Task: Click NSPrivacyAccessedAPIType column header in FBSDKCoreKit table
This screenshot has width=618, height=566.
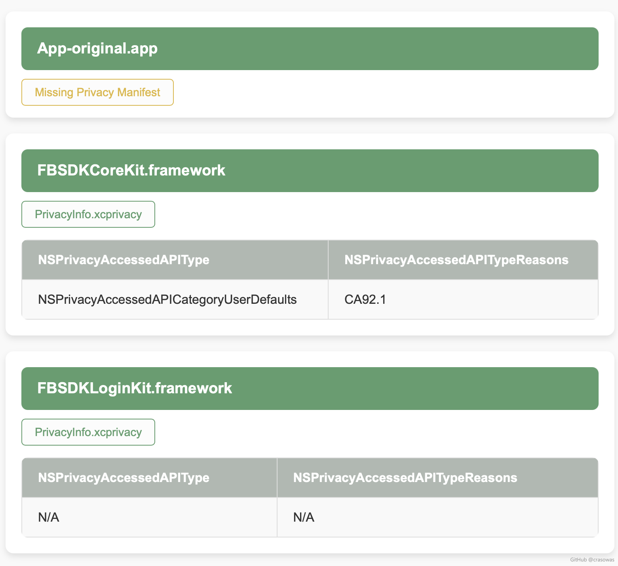Action: [175, 260]
